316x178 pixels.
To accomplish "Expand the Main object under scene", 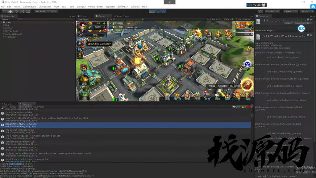I will tap(4, 25).
